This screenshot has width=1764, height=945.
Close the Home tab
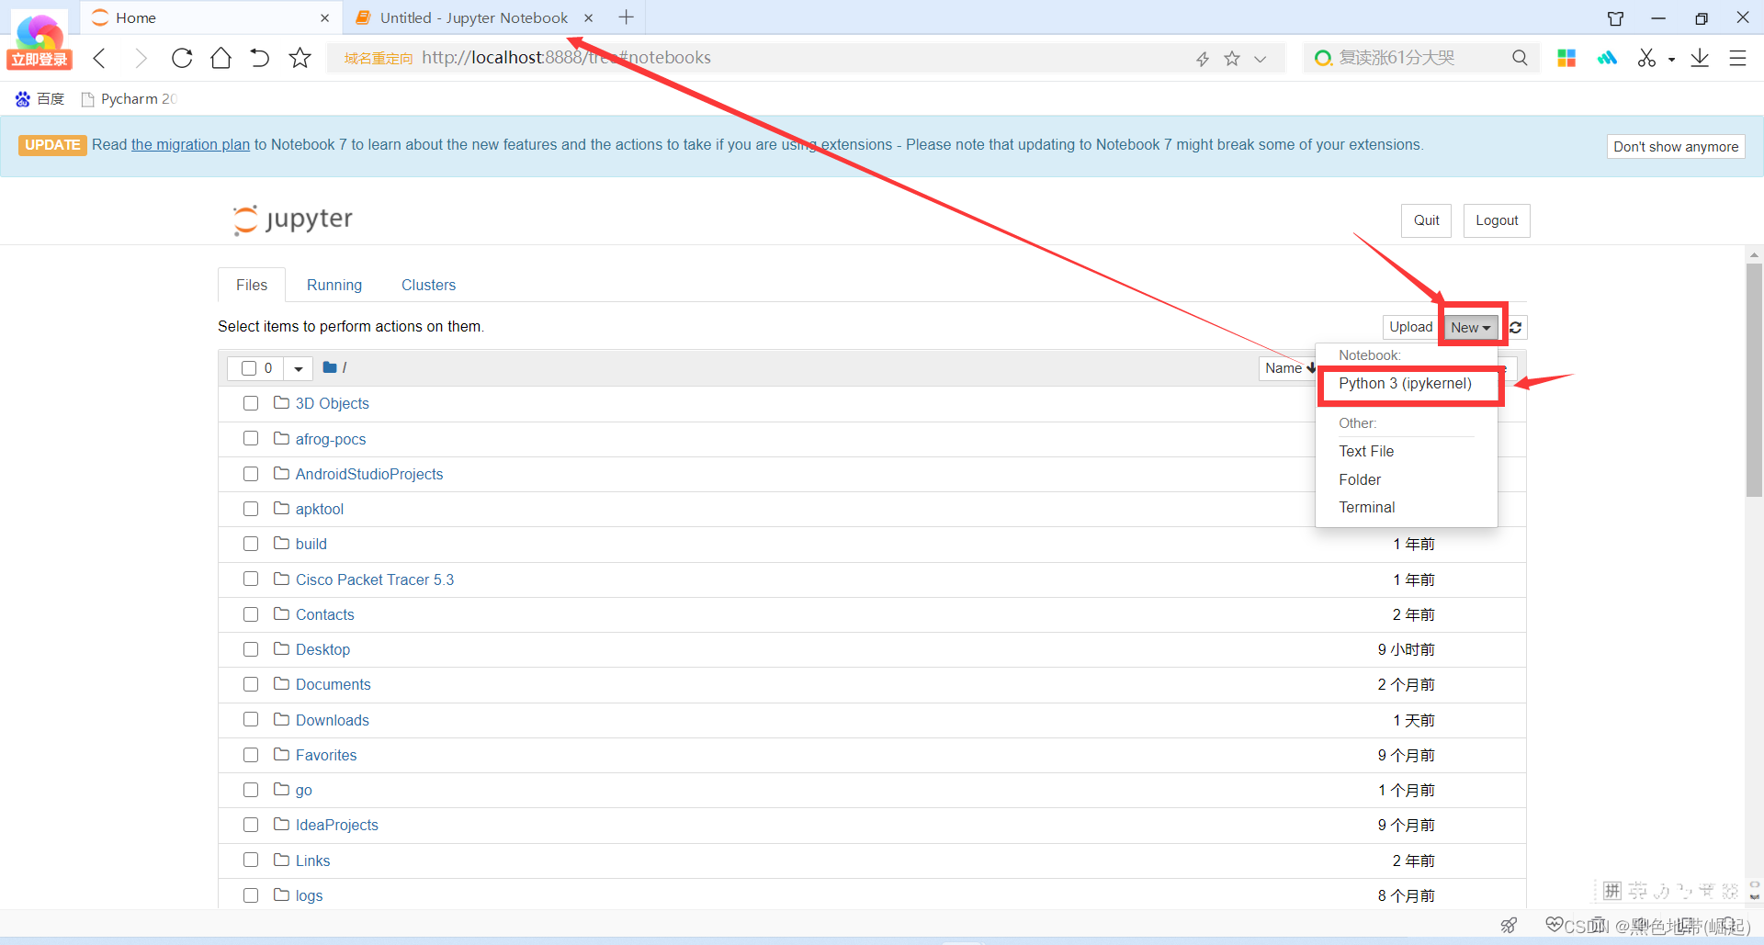tap(324, 18)
